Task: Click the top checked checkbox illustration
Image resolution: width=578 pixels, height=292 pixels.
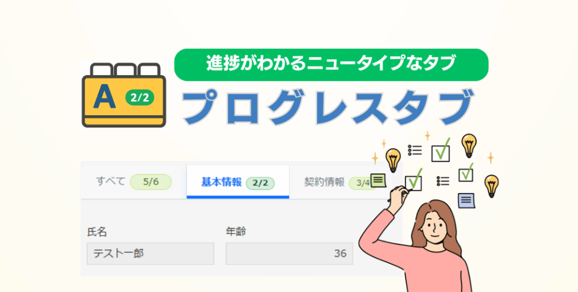Action: (441, 151)
